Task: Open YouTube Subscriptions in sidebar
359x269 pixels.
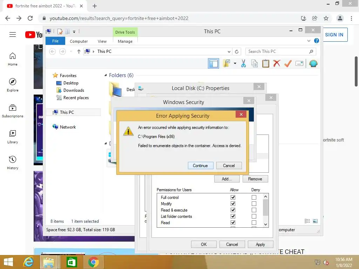Action: [x=13, y=111]
